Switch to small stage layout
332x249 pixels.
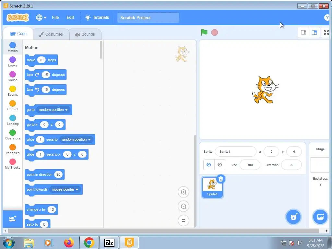click(x=303, y=32)
